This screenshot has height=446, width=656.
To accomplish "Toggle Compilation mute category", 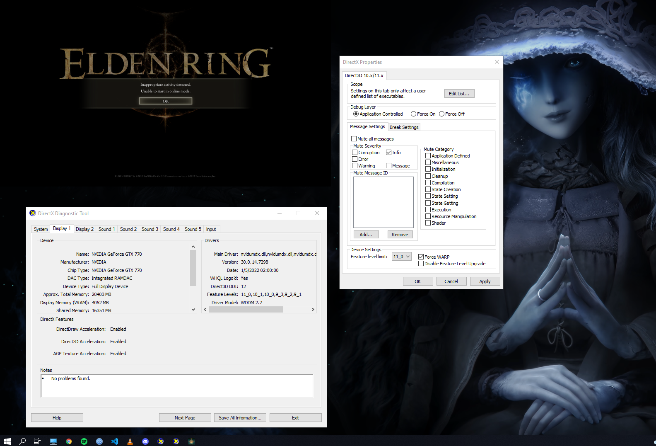I will pos(428,183).
